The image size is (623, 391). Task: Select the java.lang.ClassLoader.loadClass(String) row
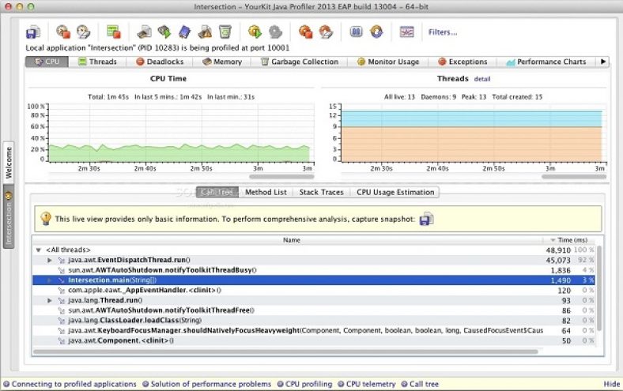point(314,321)
